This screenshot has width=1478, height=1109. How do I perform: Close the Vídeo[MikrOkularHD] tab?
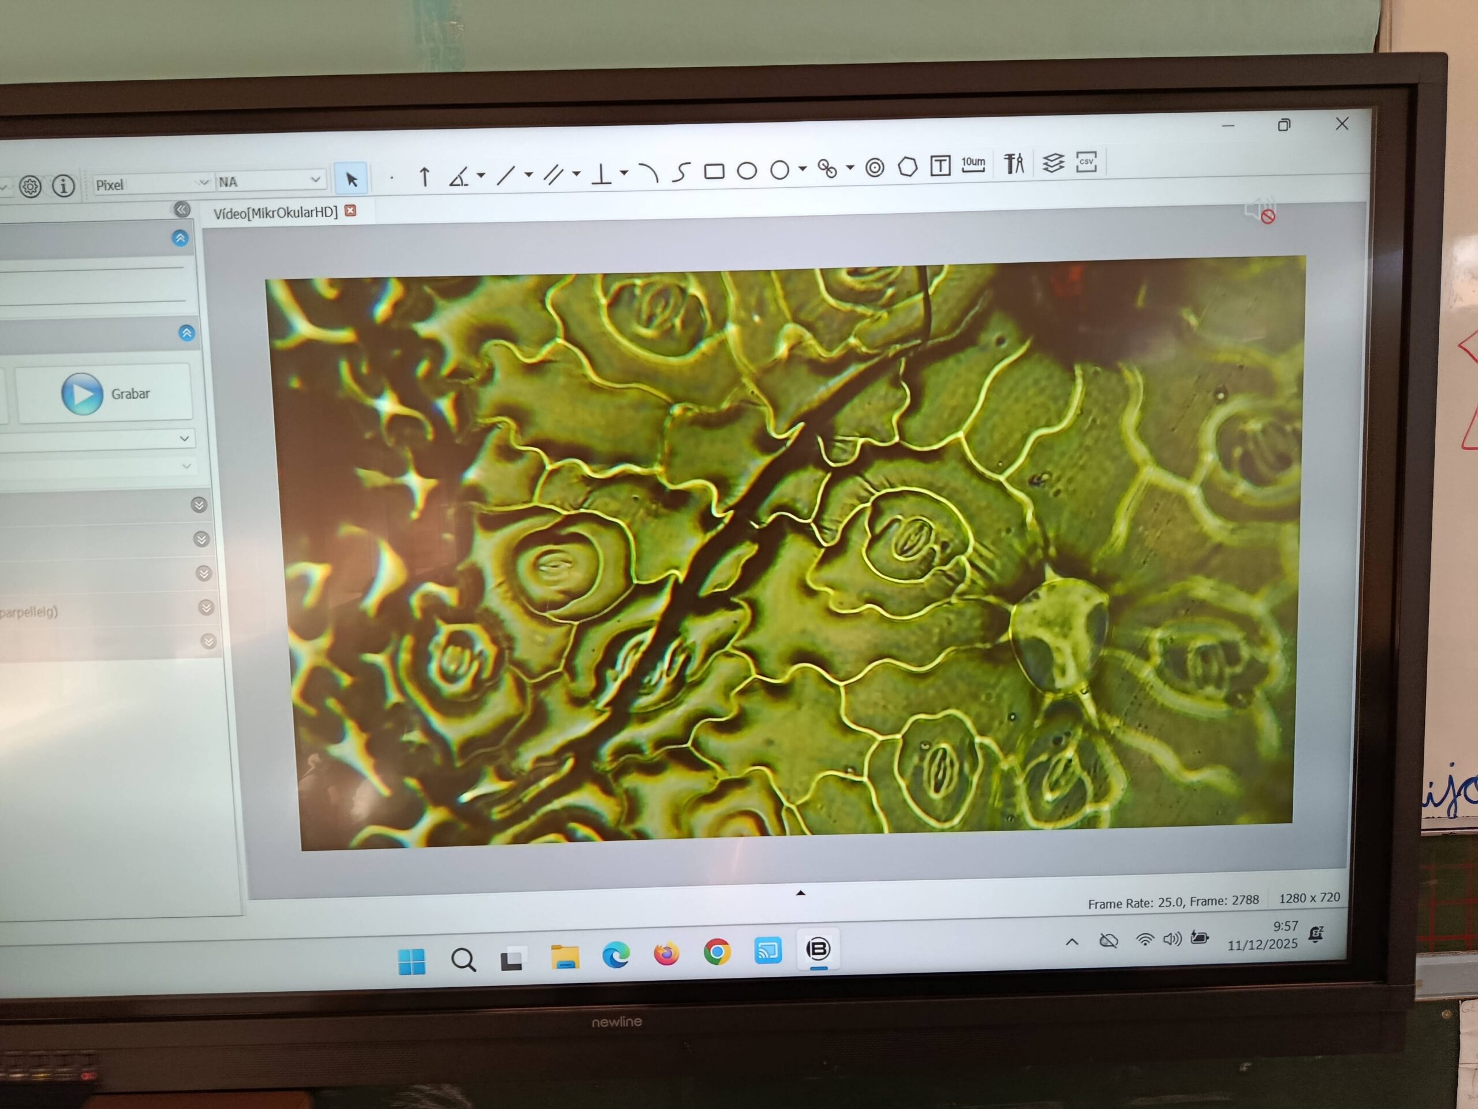point(350,211)
